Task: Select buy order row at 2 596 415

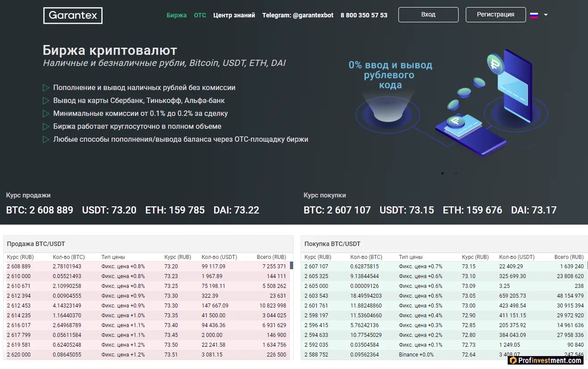Action: coord(444,325)
